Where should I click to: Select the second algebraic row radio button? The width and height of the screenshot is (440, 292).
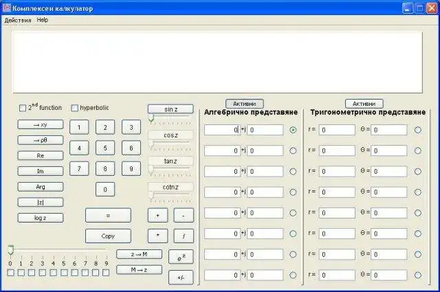293,150
